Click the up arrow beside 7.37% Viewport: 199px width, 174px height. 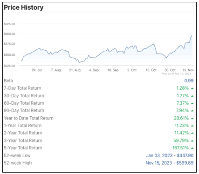pyautogui.click(x=192, y=103)
